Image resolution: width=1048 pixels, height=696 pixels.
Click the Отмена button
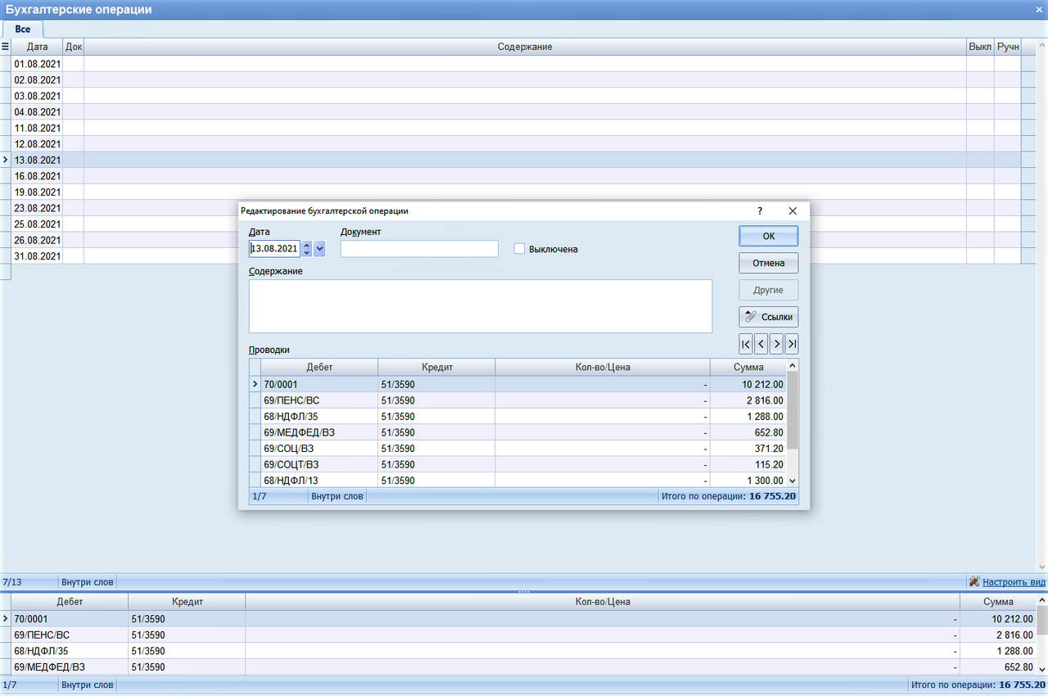coord(769,263)
